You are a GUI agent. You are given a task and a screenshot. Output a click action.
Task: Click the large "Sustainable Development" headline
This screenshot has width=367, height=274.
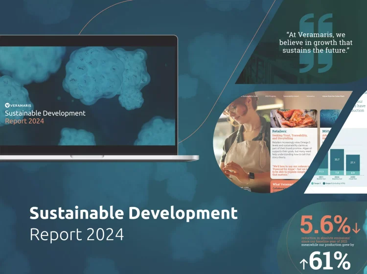coord(134,213)
